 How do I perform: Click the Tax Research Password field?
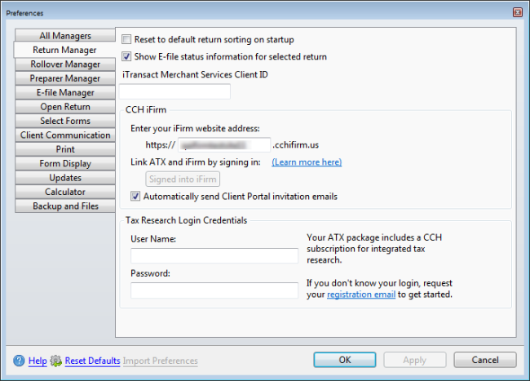(x=214, y=290)
